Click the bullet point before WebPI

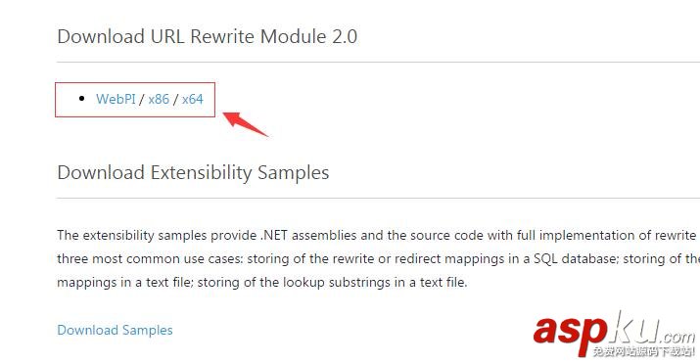click(x=81, y=99)
